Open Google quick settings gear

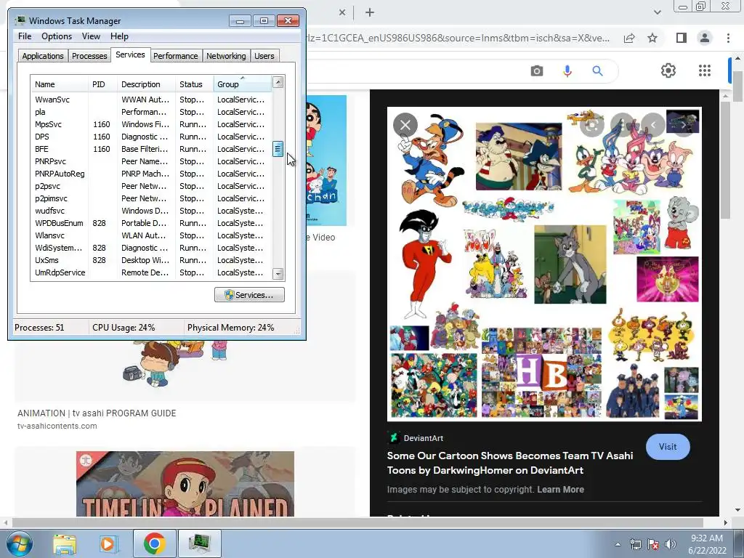668,70
